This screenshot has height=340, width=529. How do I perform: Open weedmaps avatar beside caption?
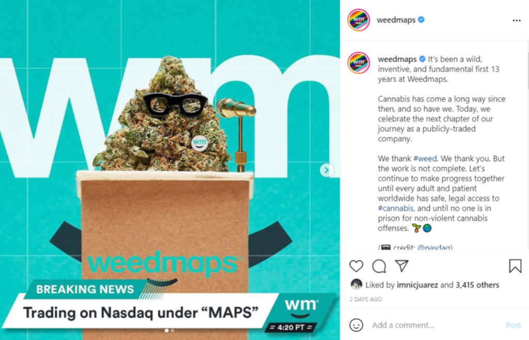pos(359,63)
